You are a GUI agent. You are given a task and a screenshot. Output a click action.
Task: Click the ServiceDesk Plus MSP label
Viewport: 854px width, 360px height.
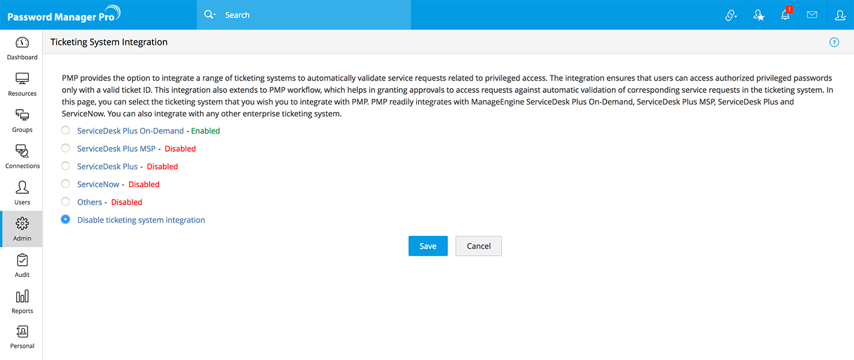pyautogui.click(x=117, y=149)
